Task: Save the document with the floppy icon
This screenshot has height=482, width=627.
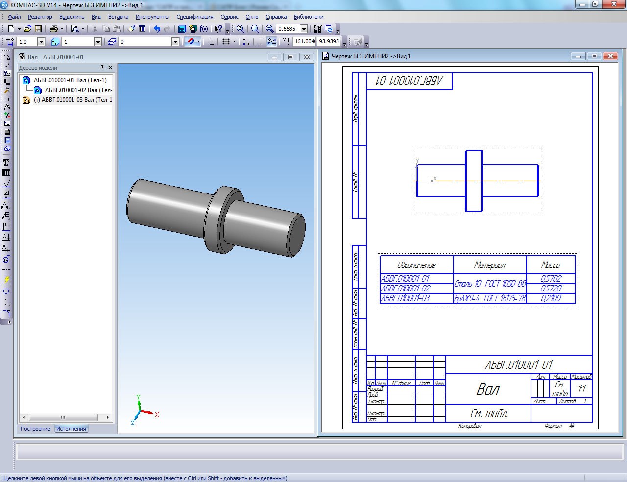Action: 38,29
